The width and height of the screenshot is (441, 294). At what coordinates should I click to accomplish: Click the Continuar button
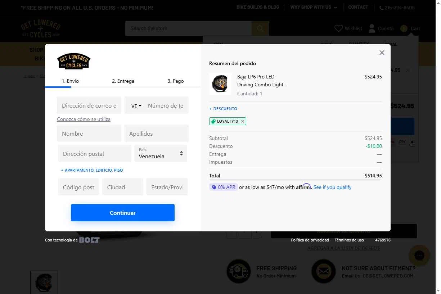coord(123,213)
